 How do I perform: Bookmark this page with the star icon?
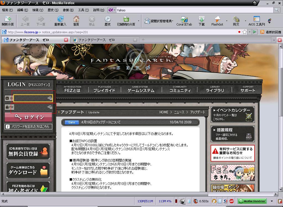click(x=245, y=32)
